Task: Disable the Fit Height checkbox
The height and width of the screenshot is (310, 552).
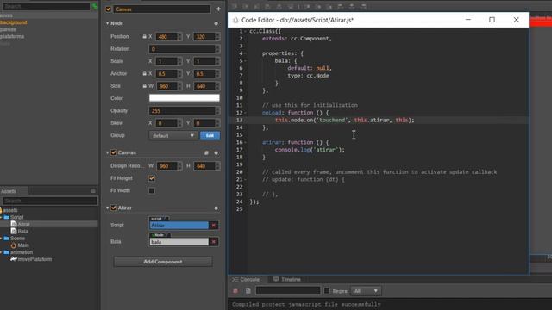Action: tap(152, 178)
